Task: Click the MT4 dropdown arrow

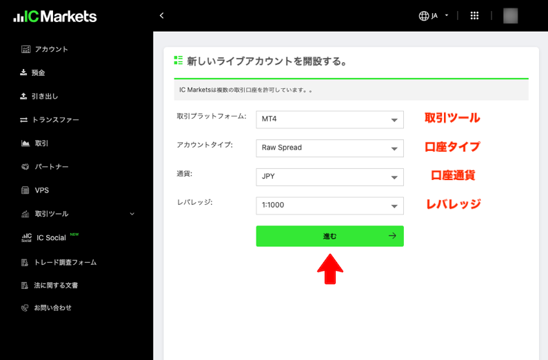Action: pyautogui.click(x=394, y=120)
